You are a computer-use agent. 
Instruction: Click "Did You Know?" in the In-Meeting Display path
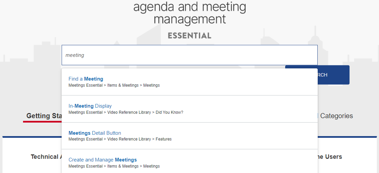169,112
